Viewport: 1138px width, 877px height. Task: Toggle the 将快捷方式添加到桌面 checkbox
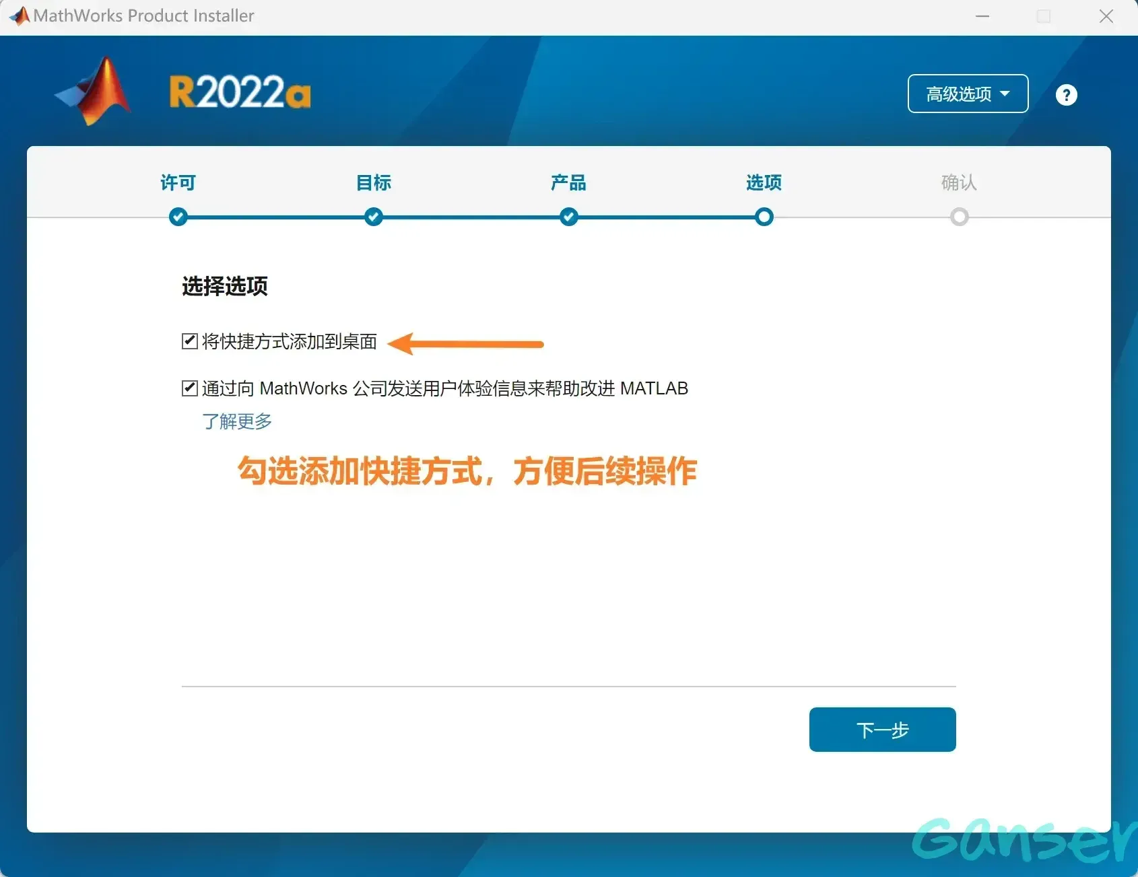[190, 341]
